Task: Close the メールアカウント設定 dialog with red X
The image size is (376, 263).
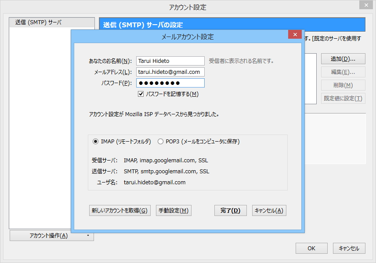Action: coord(294,34)
